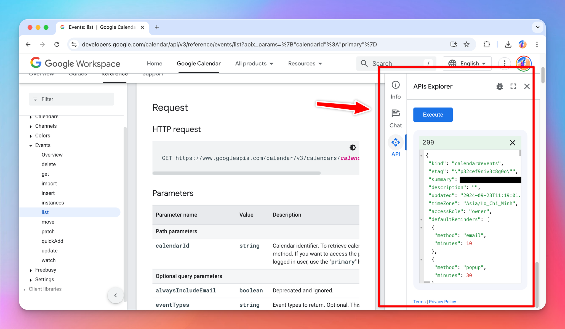Click the sidebar Filter input field
This screenshot has width=565, height=329.
point(71,99)
